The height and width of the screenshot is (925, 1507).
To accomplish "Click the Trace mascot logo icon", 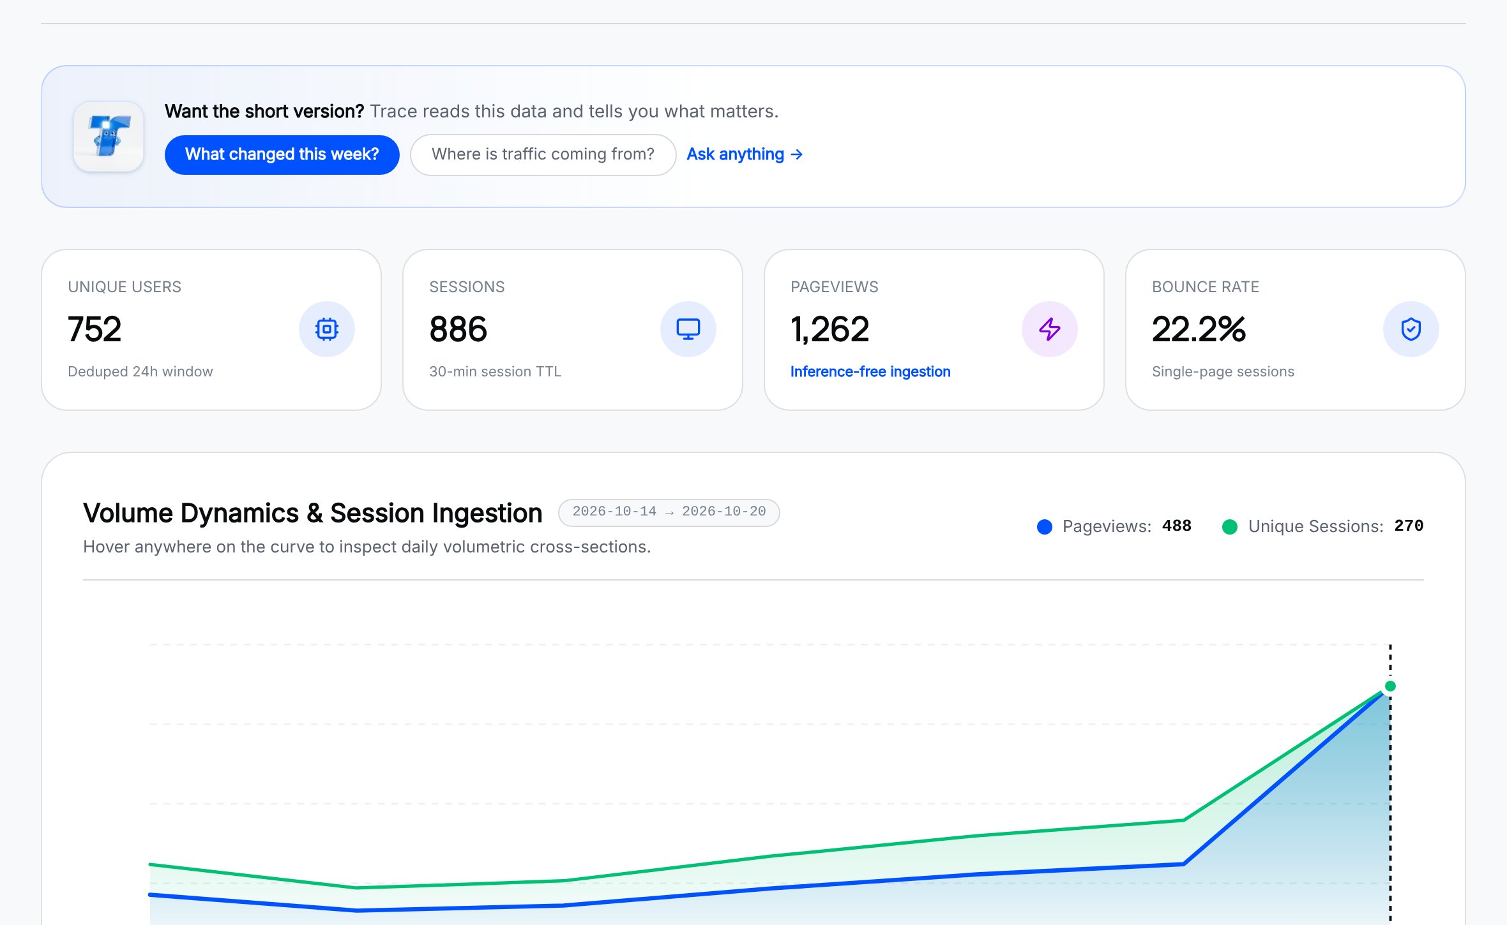I will point(109,137).
